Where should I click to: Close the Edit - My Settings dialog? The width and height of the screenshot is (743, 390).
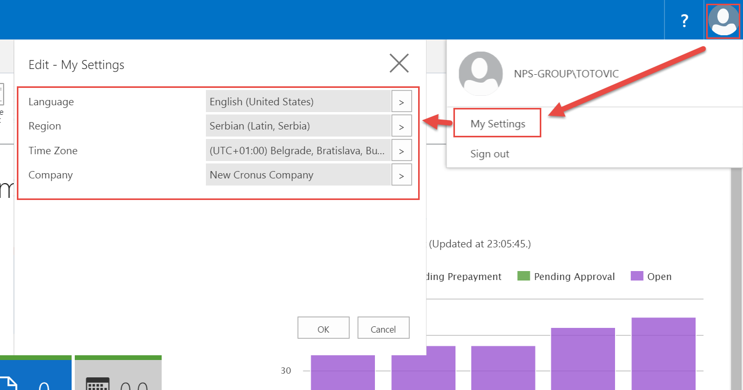coord(399,64)
